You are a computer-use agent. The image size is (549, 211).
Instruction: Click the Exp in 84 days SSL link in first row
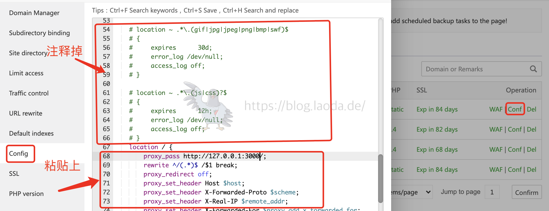pyautogui.click(x=437, y=109)
